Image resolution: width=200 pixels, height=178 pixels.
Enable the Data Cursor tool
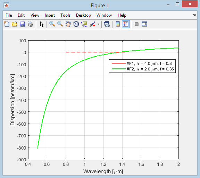click(x=84, y=24)
